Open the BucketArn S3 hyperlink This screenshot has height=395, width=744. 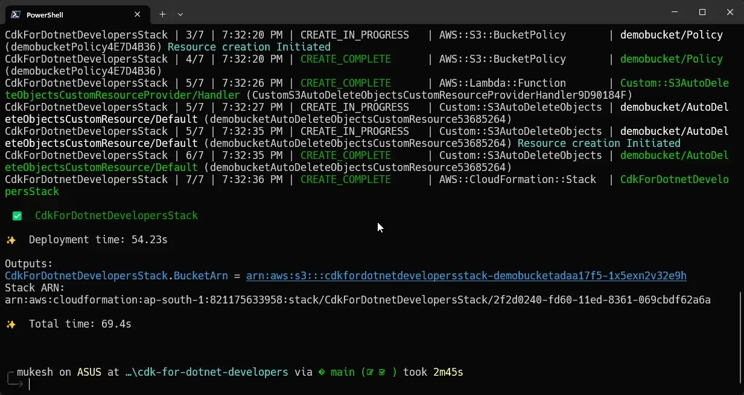coord(466,275)
